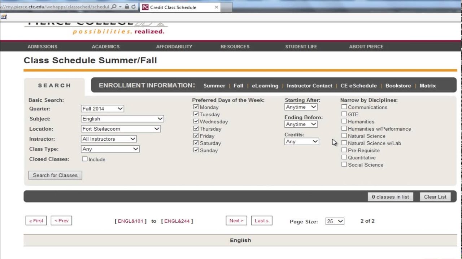462x259 pixels.
Task: Open the About Pierce nav menu
Action: coord(366,46)
